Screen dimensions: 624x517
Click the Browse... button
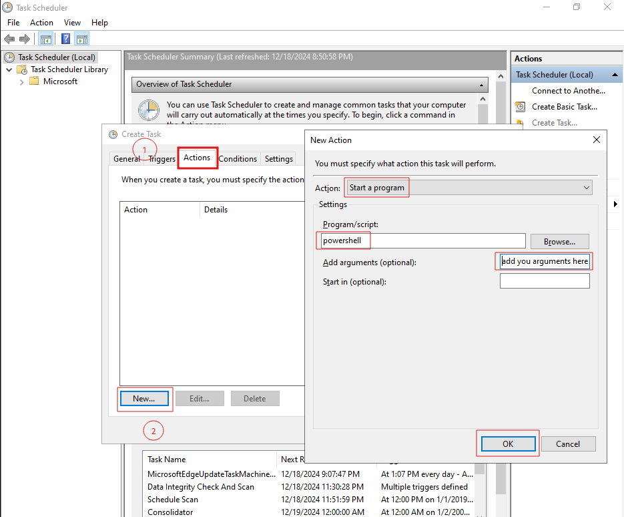click(559, 242)
